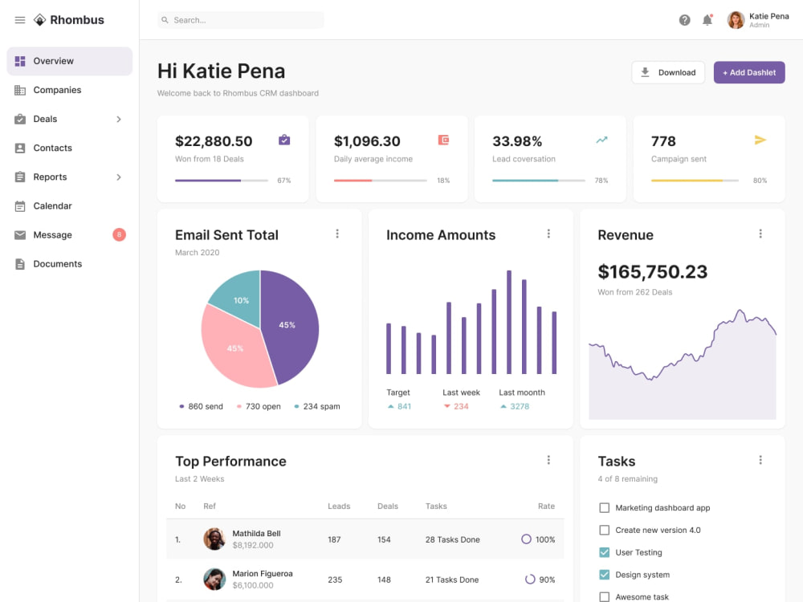Image resolution: width=803 pixels, height=602 pixels.
Task: Click the Mathilda Bell name link
Action: click(257, 534)
